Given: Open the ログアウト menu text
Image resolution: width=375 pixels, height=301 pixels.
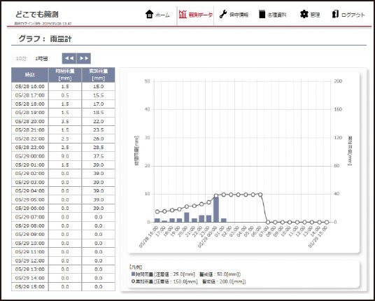Looking at the screenshot, I should coord(353,15).
